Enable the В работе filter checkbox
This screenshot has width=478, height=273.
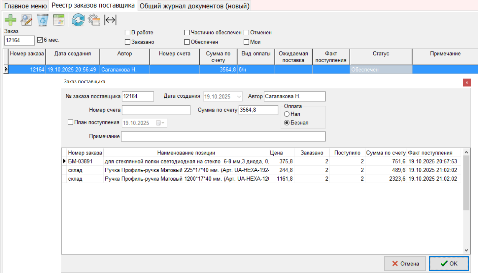coord(127,33)
